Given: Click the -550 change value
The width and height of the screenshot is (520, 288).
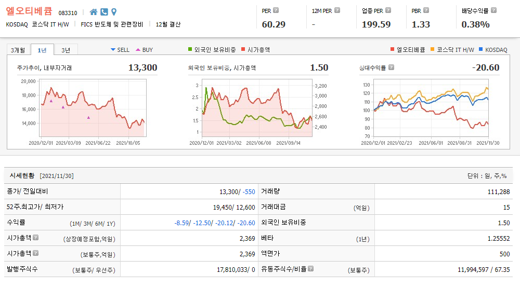Looking at the screenshot, I should click(x=249, y=191).
